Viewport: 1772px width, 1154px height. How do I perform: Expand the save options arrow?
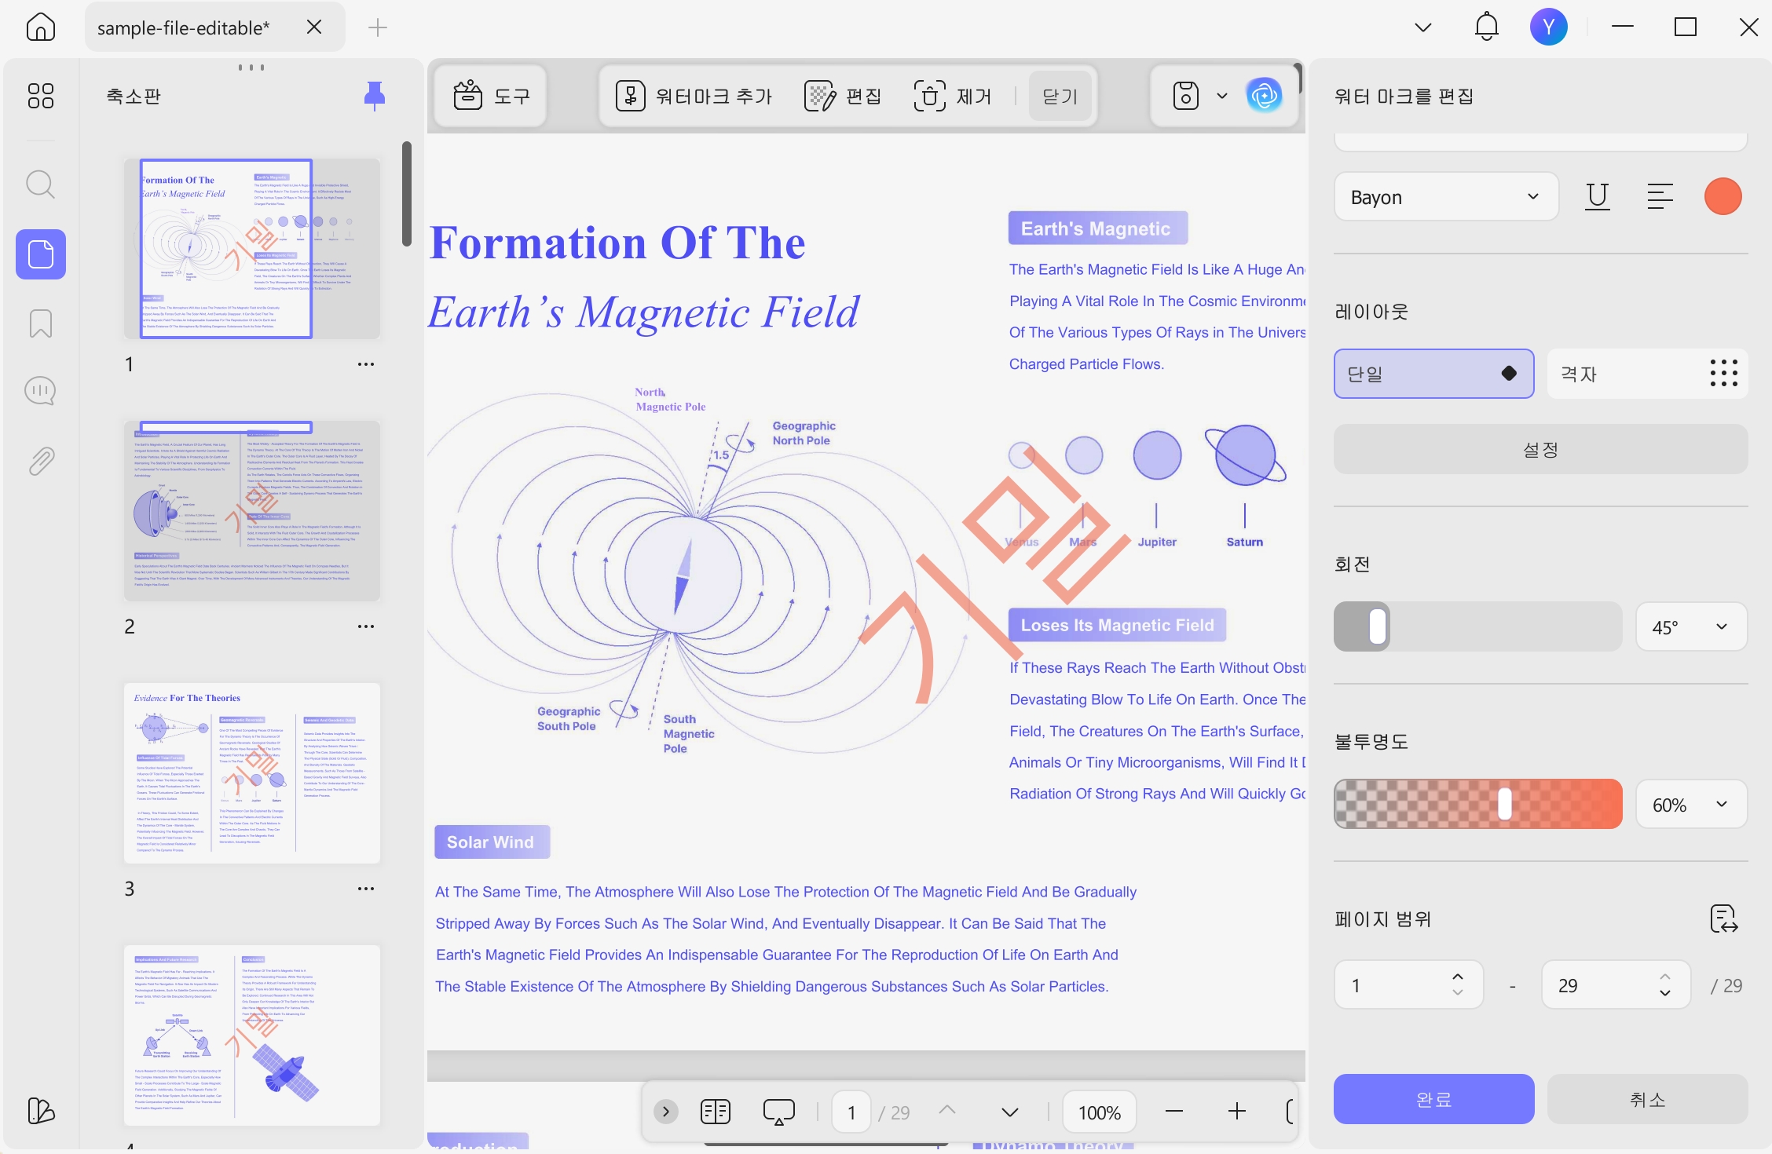click(x=1222, y=96)
